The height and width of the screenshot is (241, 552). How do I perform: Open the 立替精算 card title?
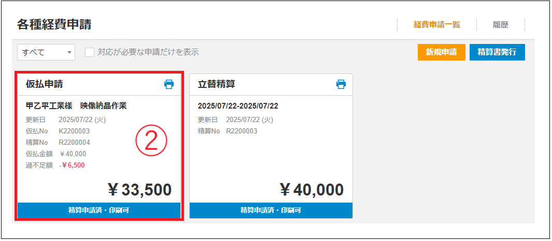217,84
